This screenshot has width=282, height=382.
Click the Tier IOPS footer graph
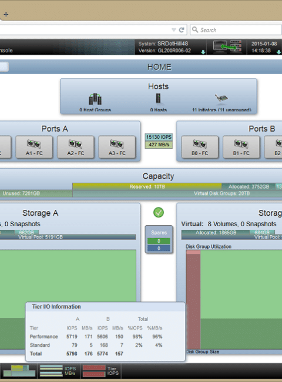pyautogui.click(x=101, y=371)
